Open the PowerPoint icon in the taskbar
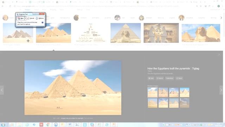Screen dimensions: 225x127 click(x=114, y=125)
